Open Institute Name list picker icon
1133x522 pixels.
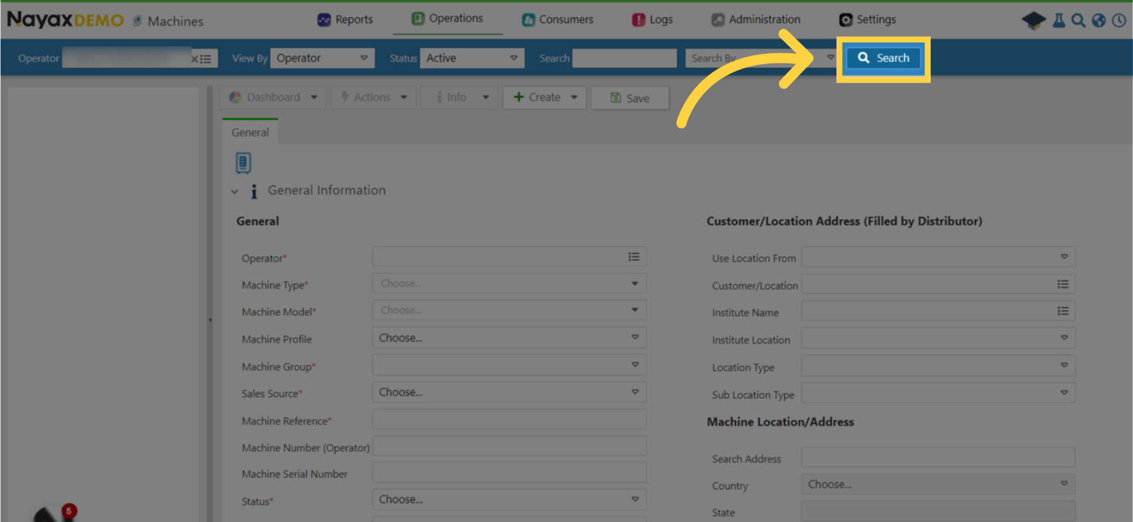pyautogui.click(x=1063, y=311)
